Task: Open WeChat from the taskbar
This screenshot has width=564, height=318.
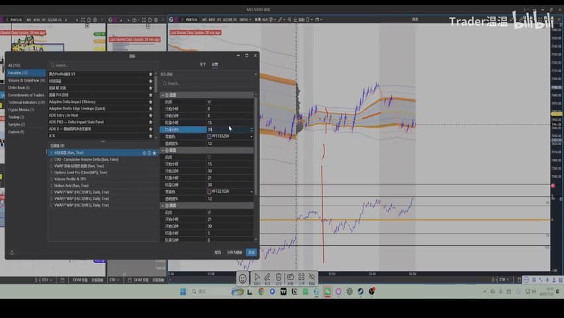Action: 327,291
